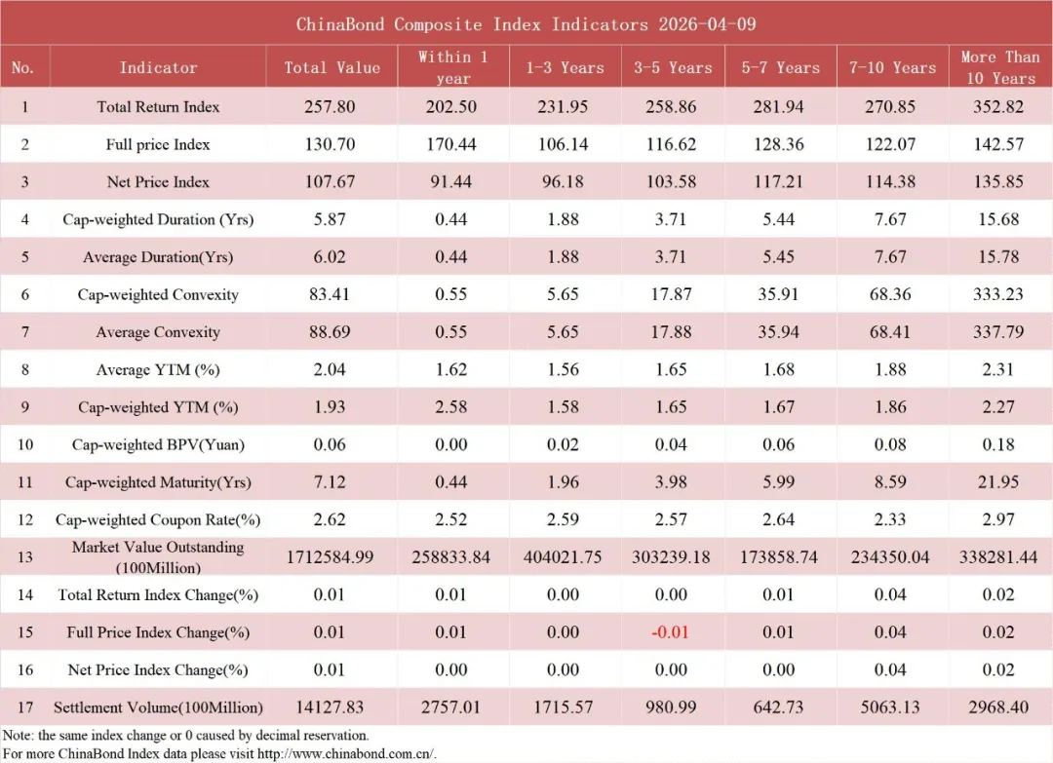Select the Within 1 year column header
This screenshot has height=763, width=1053.
click(x=453, y=67)
